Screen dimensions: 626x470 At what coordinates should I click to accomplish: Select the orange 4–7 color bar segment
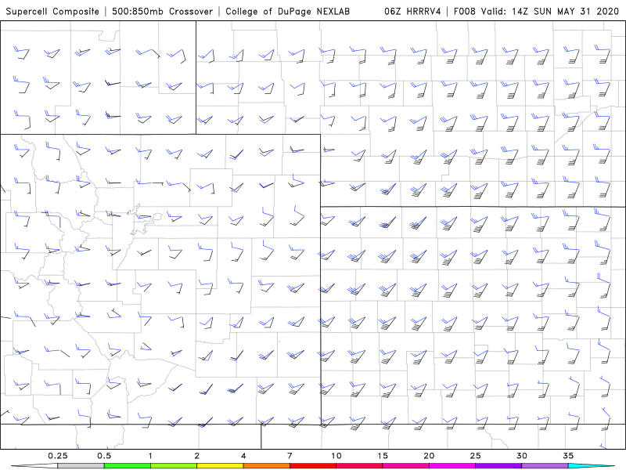point(266,466)
